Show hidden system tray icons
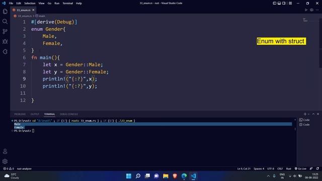Viewport: 322px width, 181px height. click(x=268, y=176)
